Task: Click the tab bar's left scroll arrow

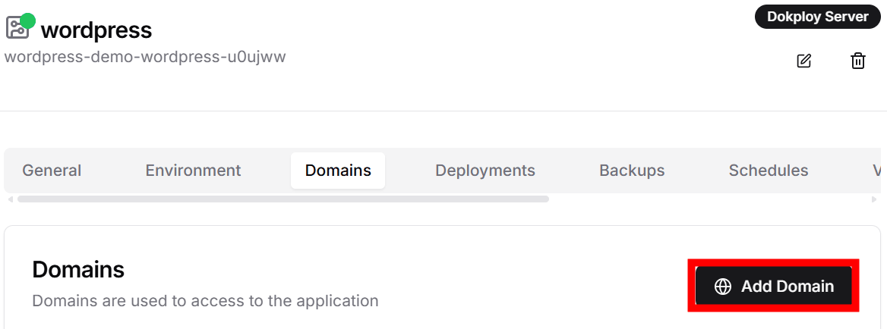Action: 10,199
